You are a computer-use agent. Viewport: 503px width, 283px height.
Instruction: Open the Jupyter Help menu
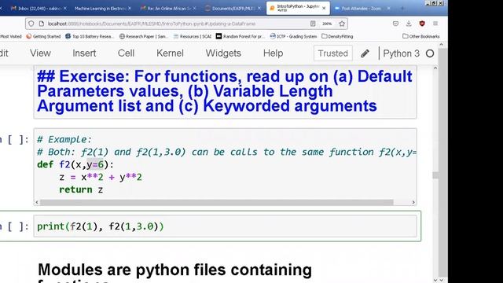[273, 53]
